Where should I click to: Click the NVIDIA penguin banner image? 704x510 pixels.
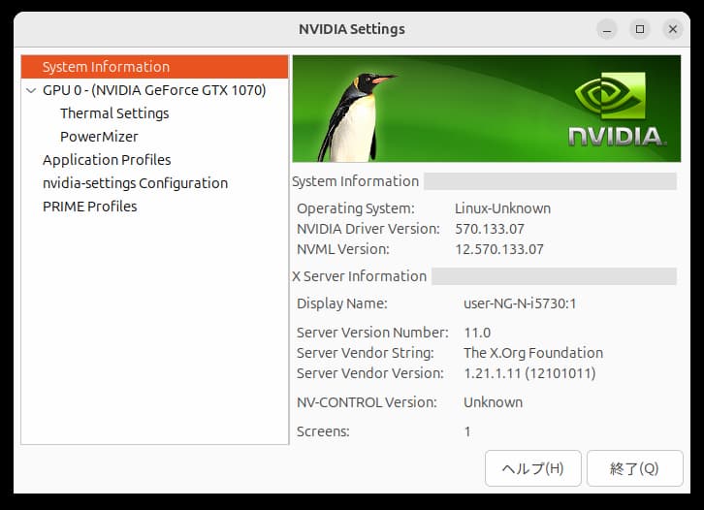click(x=486, y=109)
